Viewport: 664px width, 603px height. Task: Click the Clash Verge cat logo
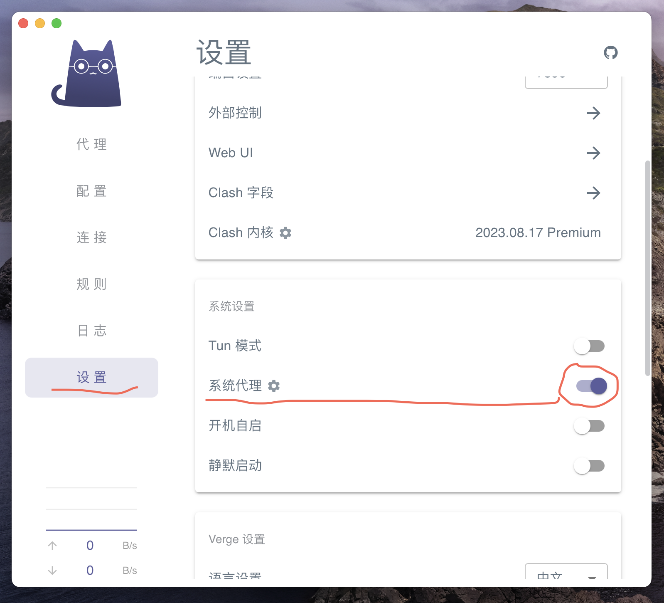coord(86,74)
